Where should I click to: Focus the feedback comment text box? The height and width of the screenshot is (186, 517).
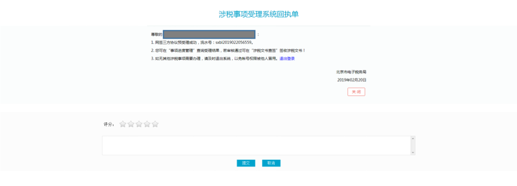[256, 145]
